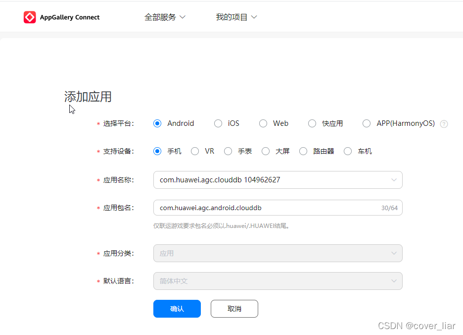Open the 我的项目 menu
463x335 pixels.
[x=236, y=17]
